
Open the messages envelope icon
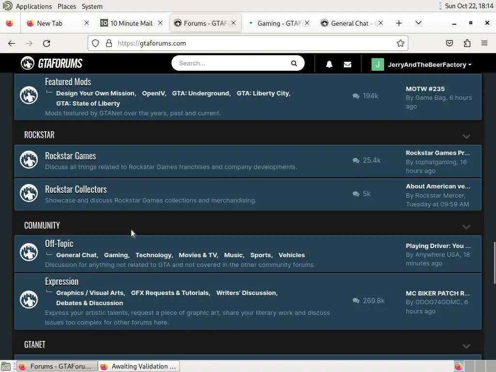[347, 64]
